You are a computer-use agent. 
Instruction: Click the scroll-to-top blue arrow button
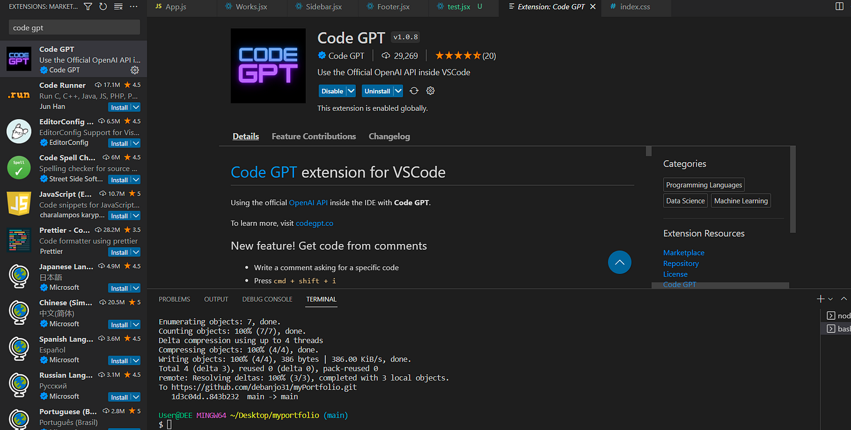point(619,262)
